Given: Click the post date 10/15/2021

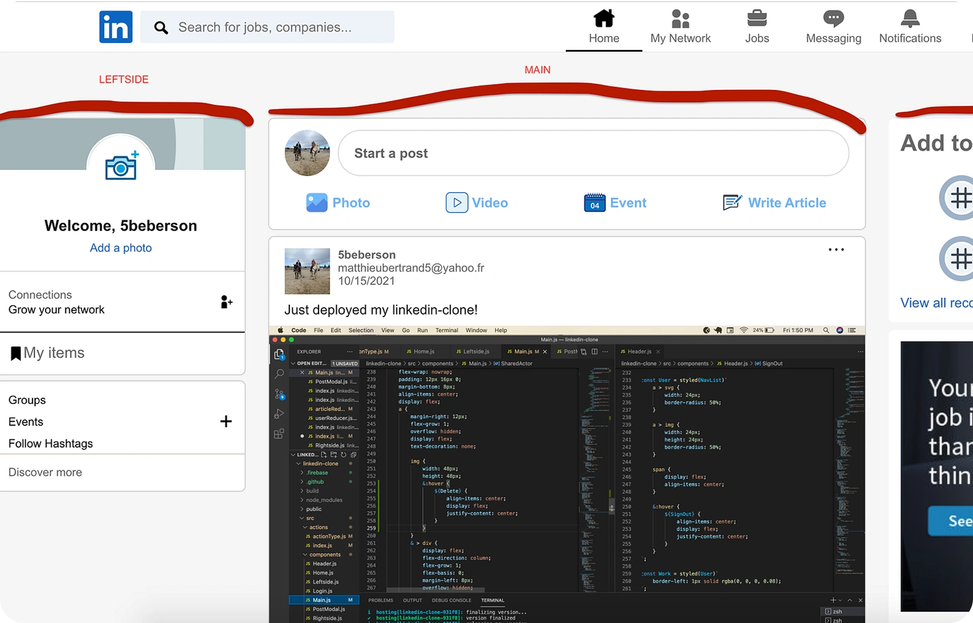Looking at the screenshot, I should point(366,281).
